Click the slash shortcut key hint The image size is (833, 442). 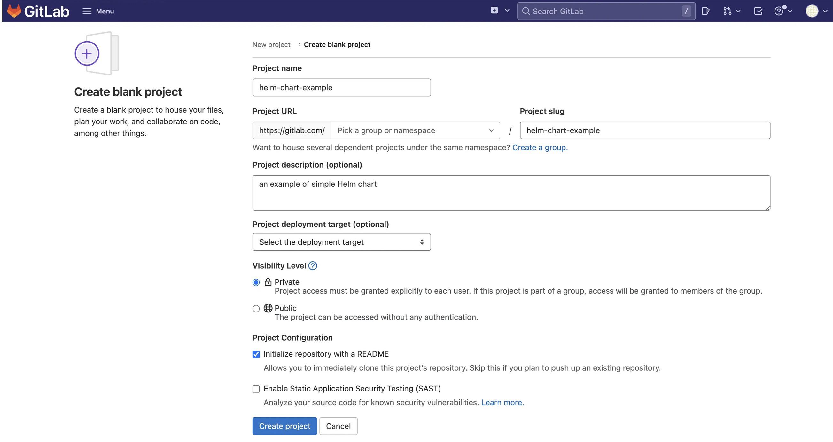[686, 11]
